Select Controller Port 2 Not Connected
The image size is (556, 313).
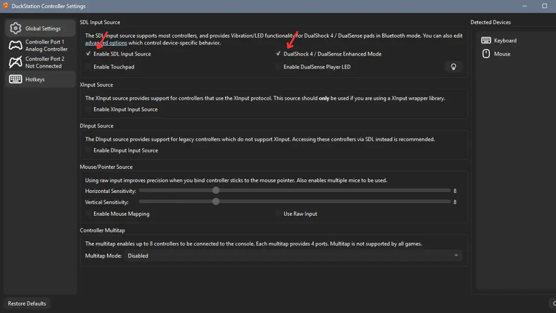point(40,62)
